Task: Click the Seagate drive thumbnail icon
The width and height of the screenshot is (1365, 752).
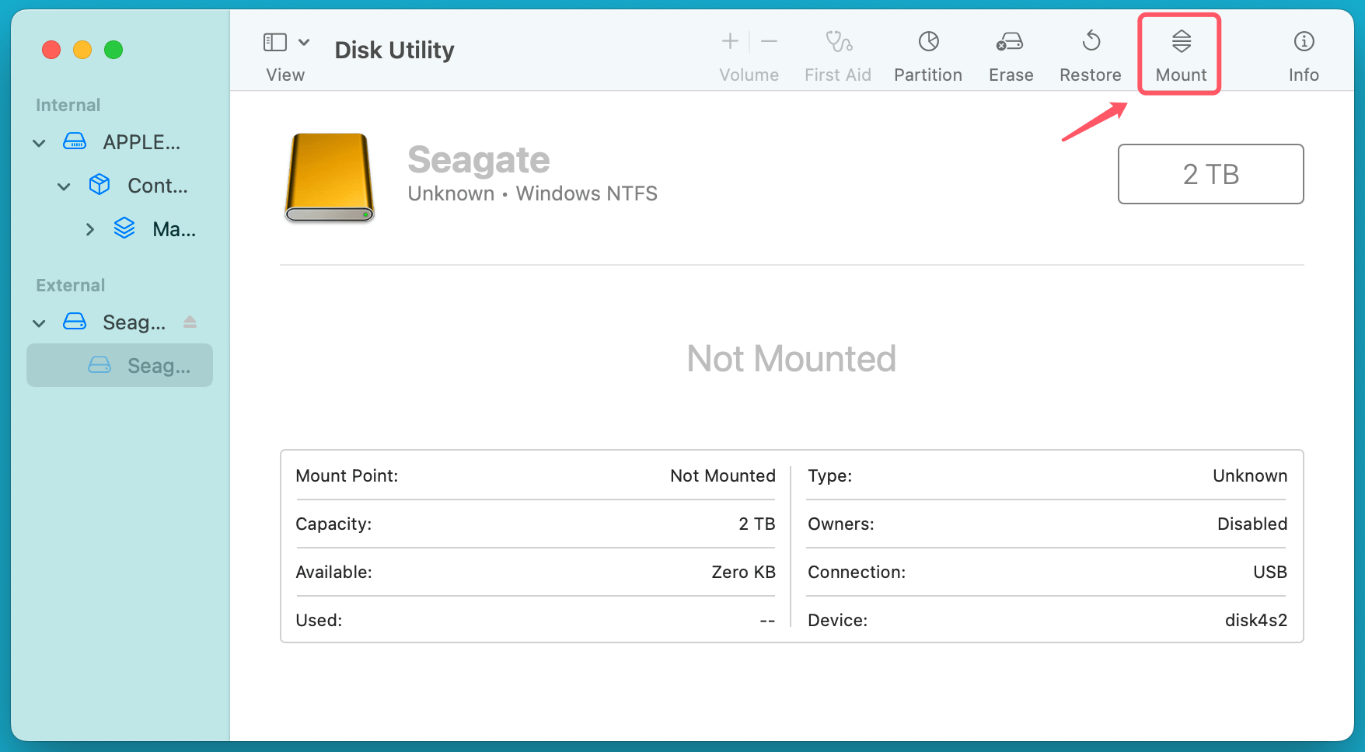Action: pos(329,178)
